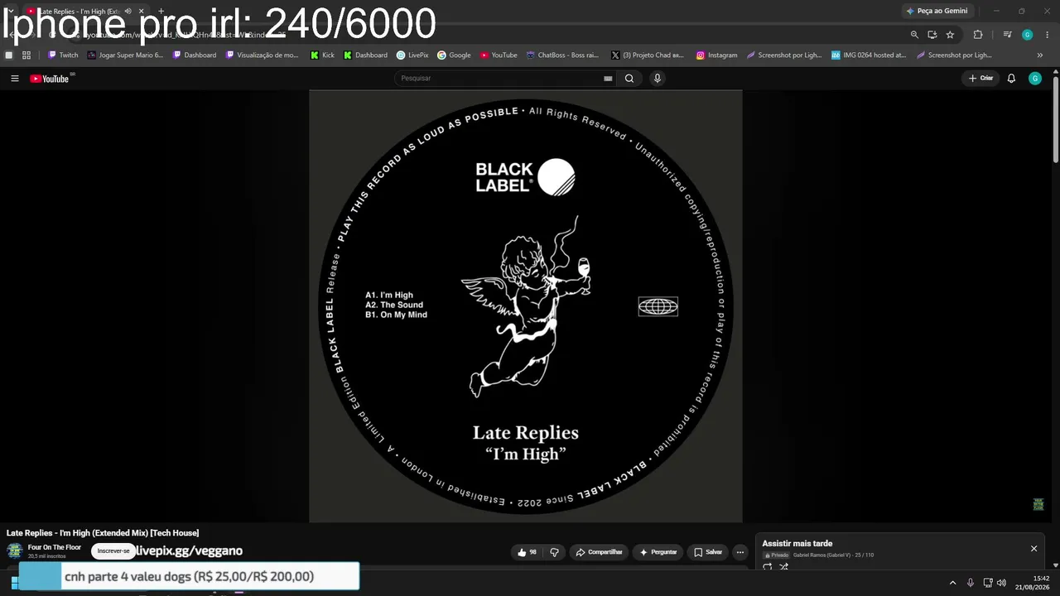Close the Assistir mais tarde playlist panel
The height and width of the screenshot is (596, 1060).
pos(1033,549)
